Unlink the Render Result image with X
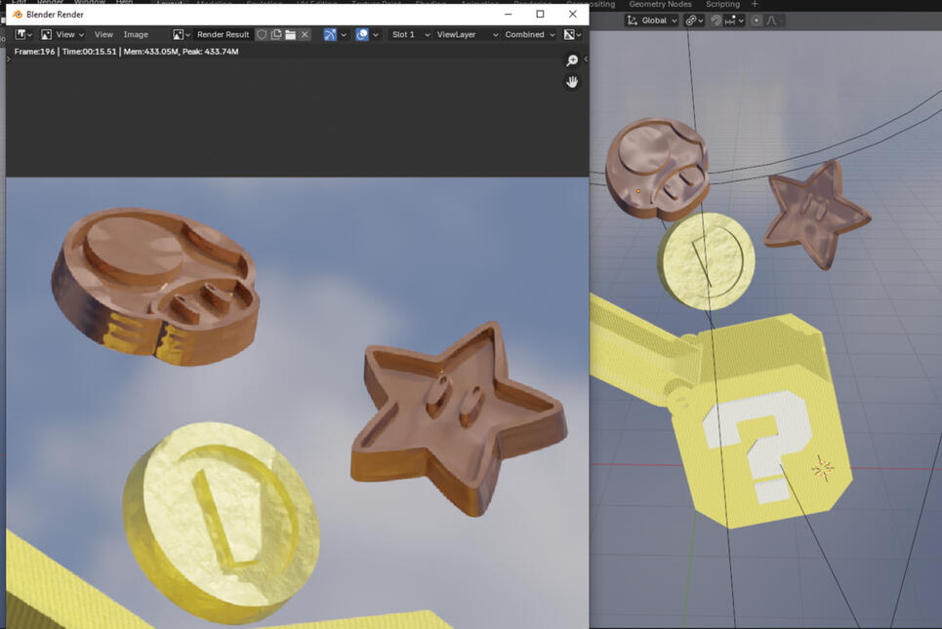 305,34
